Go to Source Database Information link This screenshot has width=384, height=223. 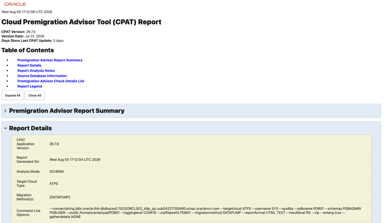click(42, 76)
